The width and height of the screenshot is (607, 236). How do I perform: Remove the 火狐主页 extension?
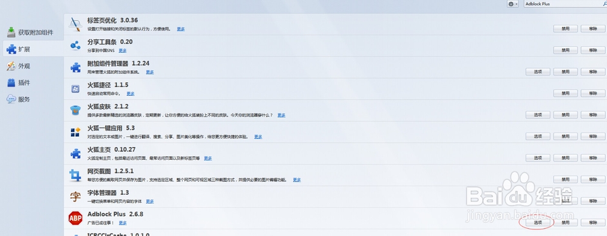coord(593,158)
